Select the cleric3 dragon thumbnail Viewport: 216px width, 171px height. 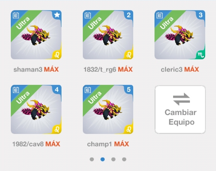(x=180, y=35)
